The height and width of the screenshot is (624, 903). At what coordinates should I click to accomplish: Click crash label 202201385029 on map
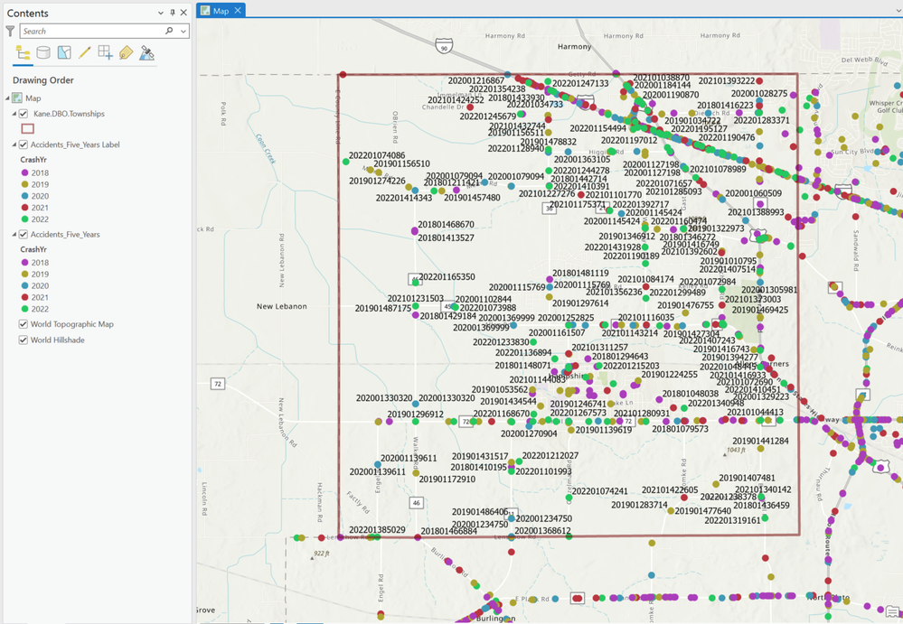pos(377,530)
